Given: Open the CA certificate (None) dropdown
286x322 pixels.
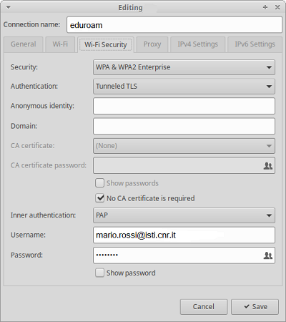Looking at the screenshot, I should tap(184, 146).
